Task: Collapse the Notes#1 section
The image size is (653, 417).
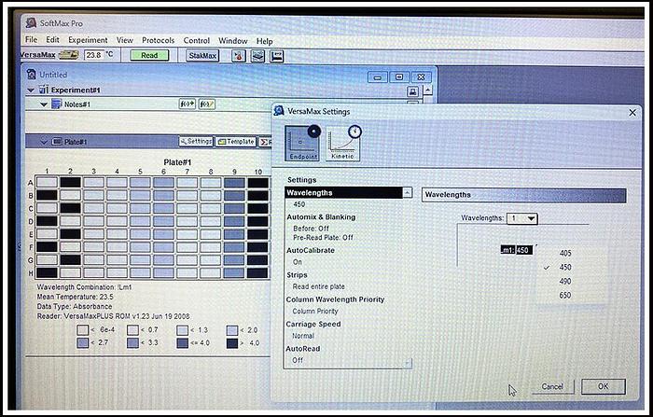Action: click(44, 104)
